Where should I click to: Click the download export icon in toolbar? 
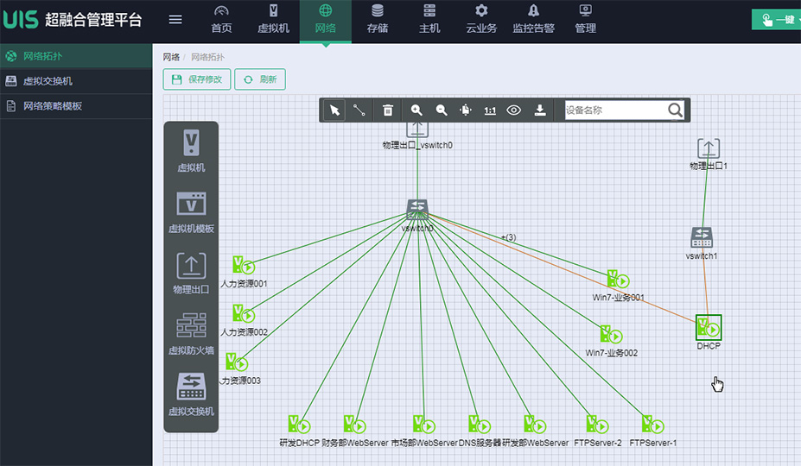point(540,110)
